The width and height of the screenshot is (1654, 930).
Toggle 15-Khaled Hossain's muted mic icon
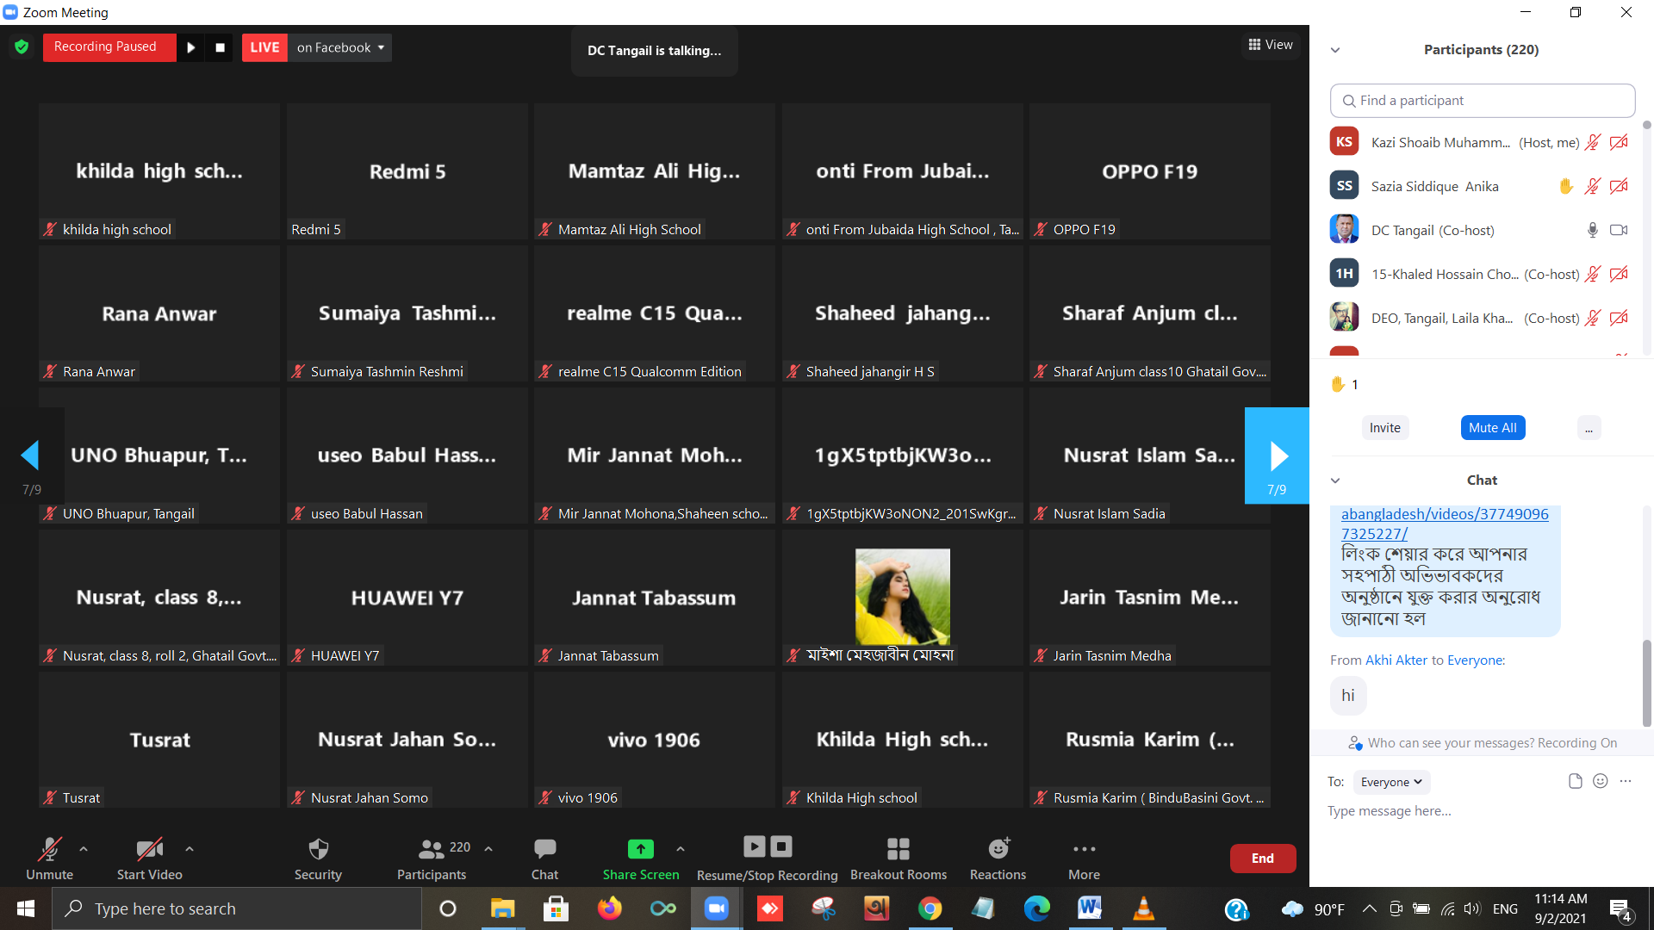coord(1593,274)
